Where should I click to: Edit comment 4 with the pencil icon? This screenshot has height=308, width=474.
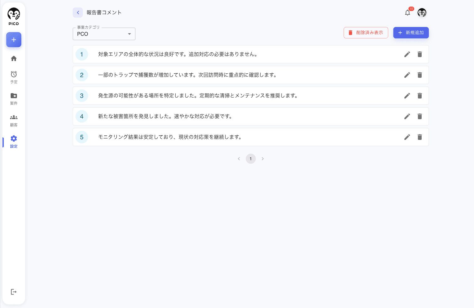coord(407,116)
